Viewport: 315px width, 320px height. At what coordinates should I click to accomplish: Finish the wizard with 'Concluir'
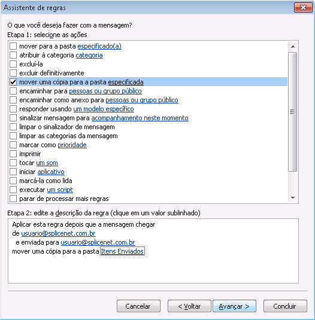(x=285, y=306)
